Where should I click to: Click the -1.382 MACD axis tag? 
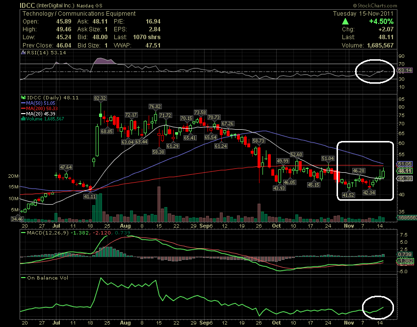click(405, 261)
